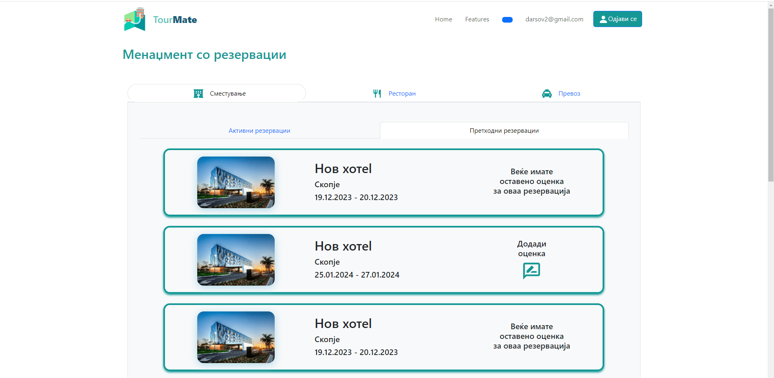
Task: Open the Превоз tab
Action: coord(569,94)
